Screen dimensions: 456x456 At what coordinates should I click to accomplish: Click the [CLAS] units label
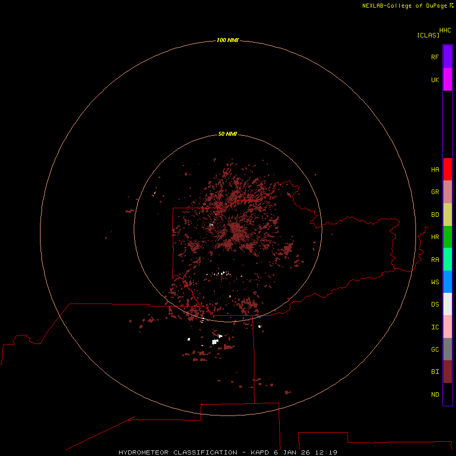(x=428, y=35)
